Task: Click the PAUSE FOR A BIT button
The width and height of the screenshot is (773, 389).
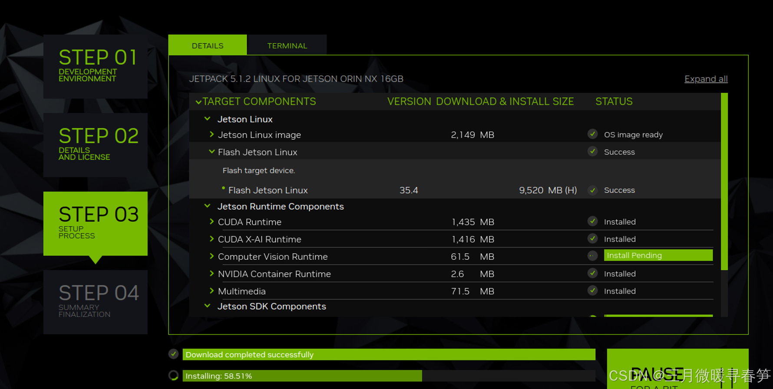Action: (x=677, y=369)
